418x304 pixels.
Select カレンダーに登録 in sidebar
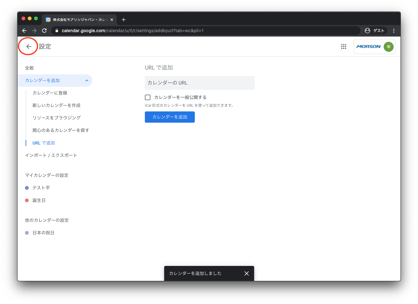coord(50,93)
